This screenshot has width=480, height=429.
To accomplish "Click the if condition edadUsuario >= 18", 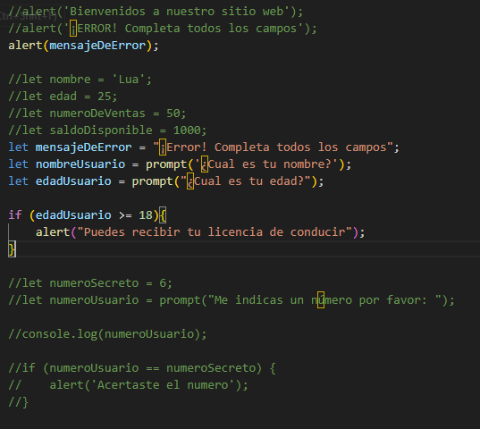I will 94,215.
